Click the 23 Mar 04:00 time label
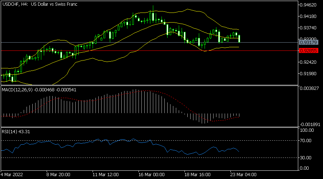This screenshot has height=179, width=323. 243,175
